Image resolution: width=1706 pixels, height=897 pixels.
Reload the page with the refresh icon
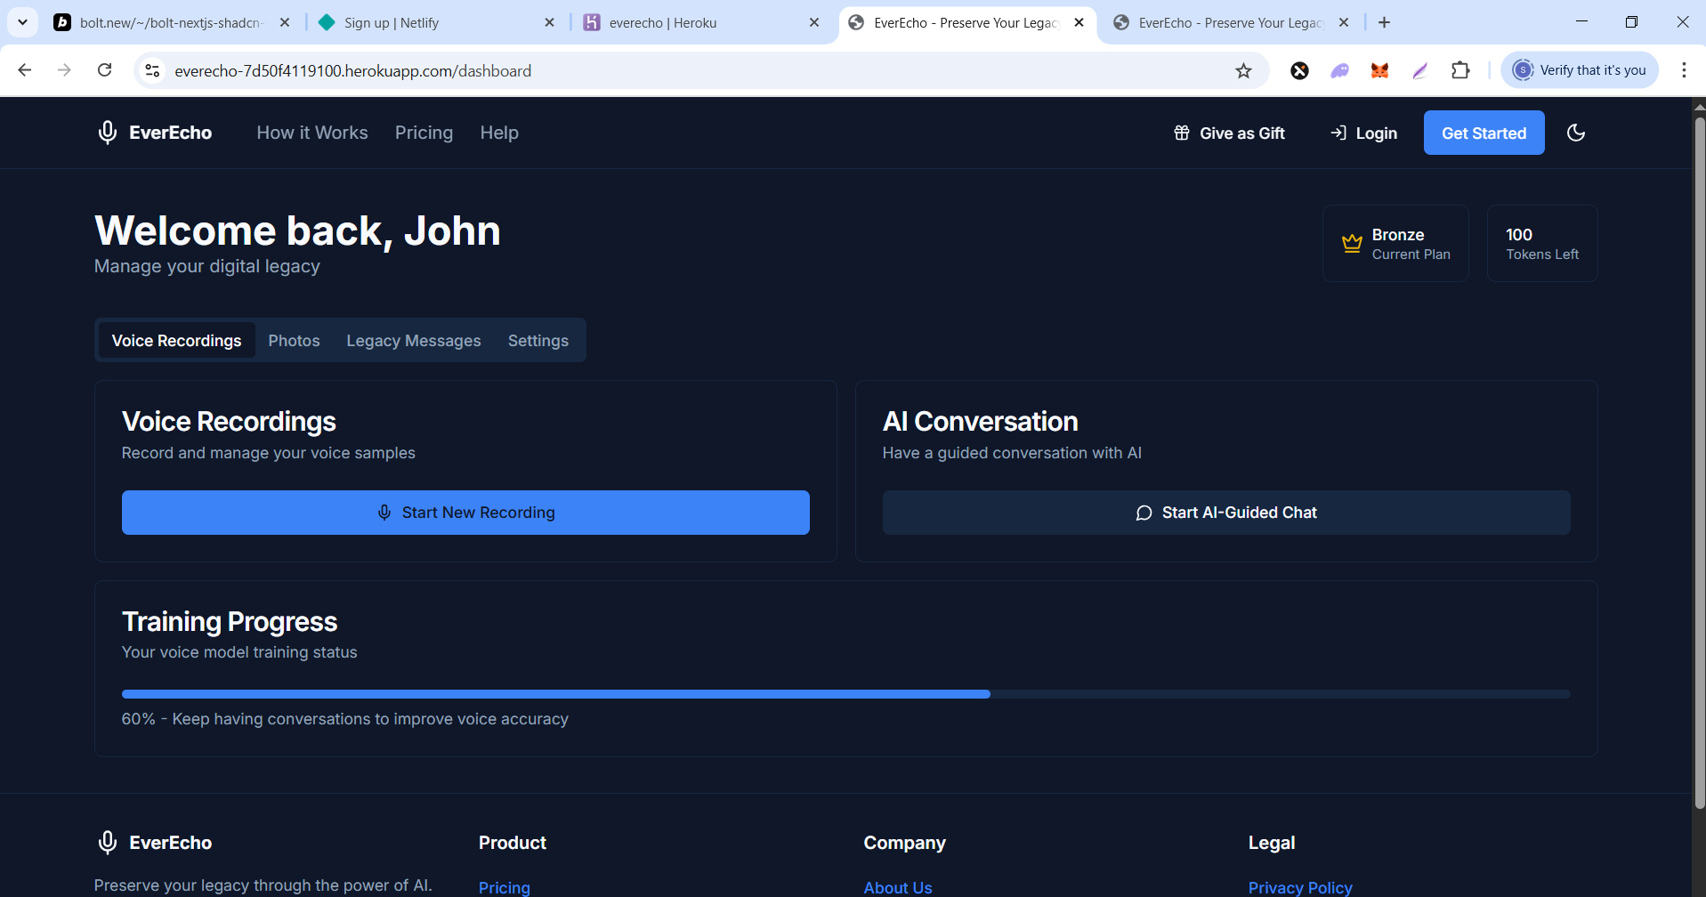click(x=105, y=70)
